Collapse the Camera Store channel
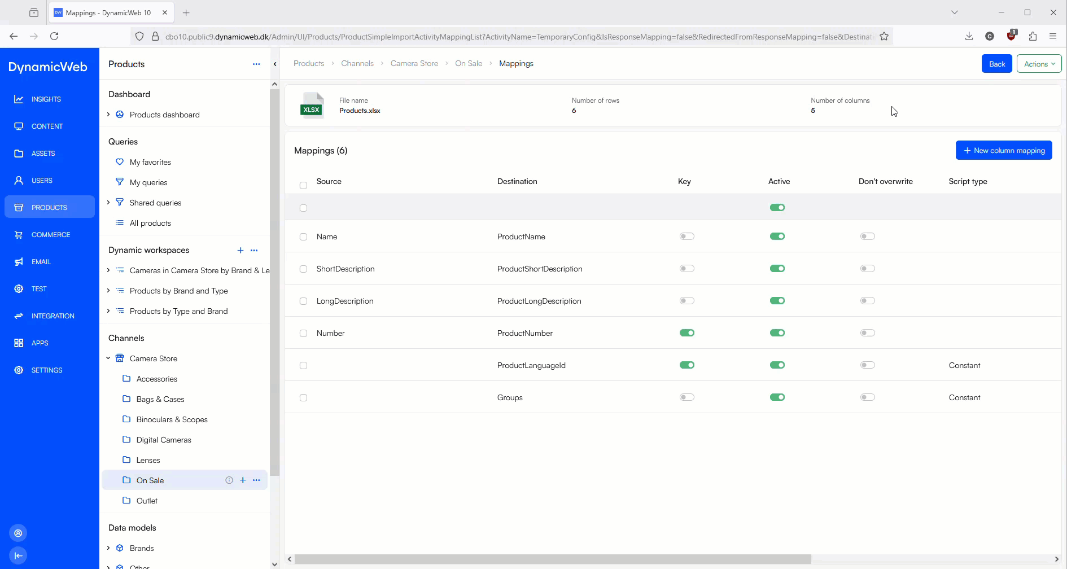 coord(108,358)
